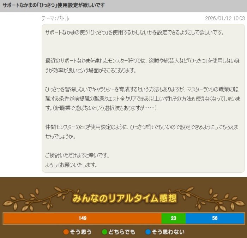Vote with the そう思う label
The image size is (247, 238).
click(x=81, y=232)
